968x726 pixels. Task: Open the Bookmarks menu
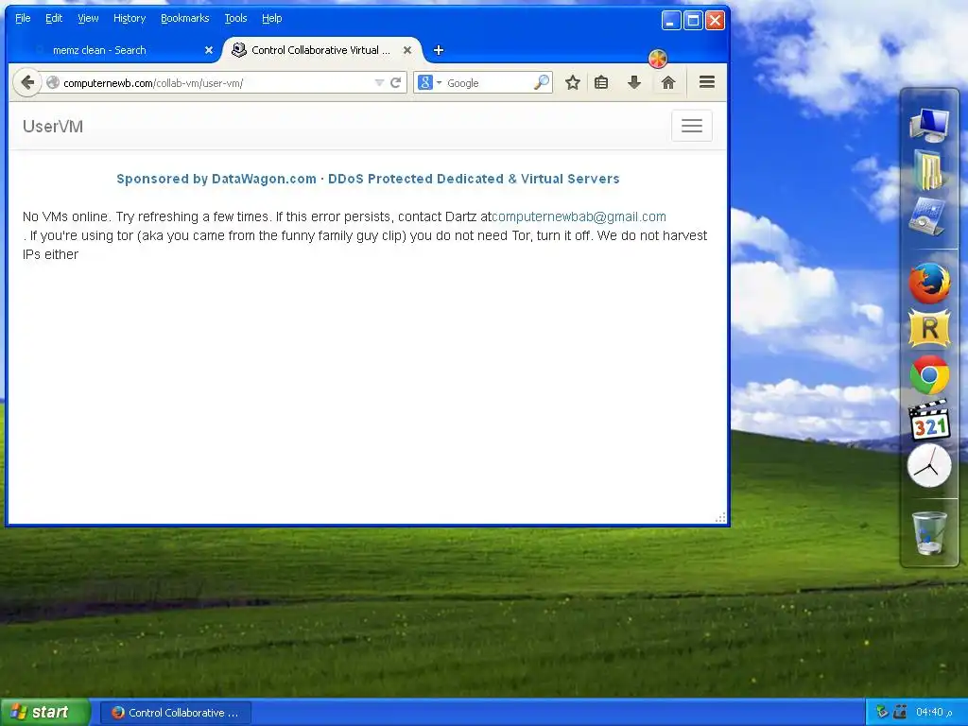184,18
